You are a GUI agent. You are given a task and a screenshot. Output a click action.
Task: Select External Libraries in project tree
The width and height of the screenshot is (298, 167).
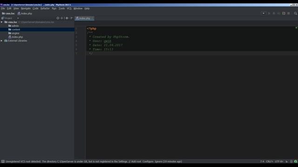16,41
